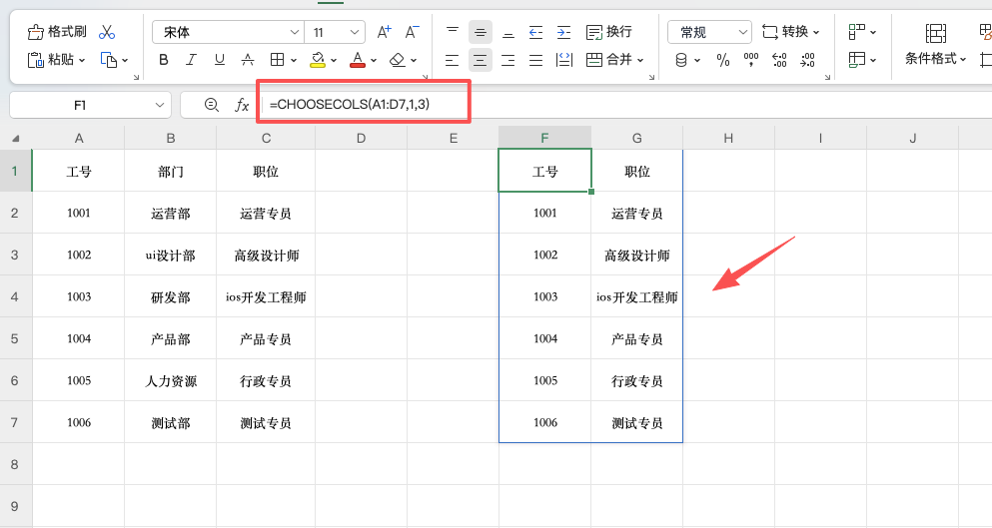Click the insert function fx icon
Screen dimensions: 992x528
click(242, 105)
